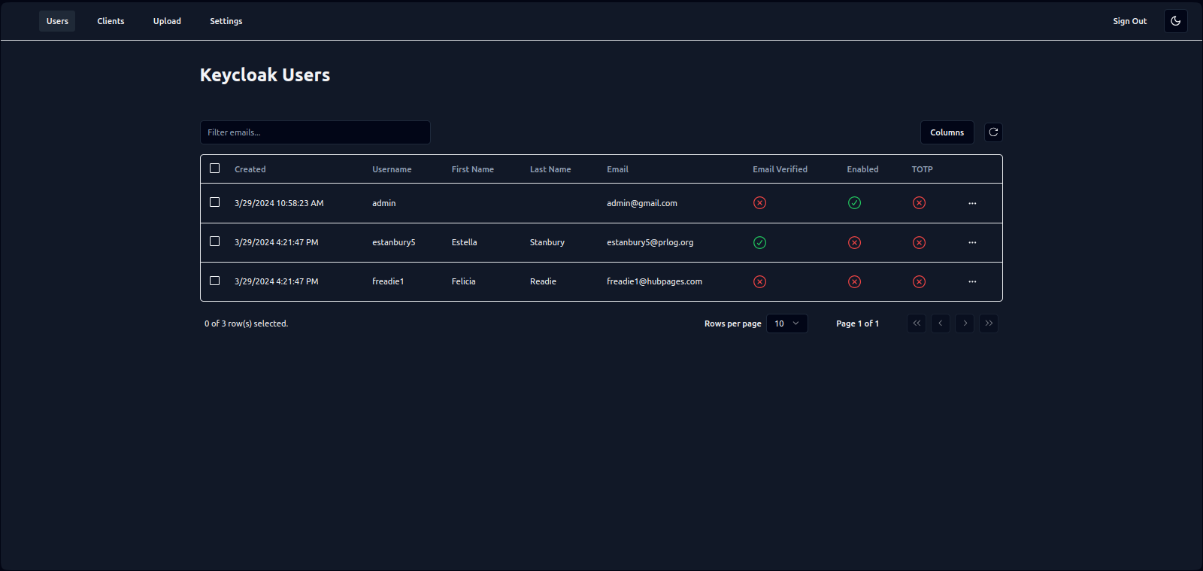Click the Enabled column header
Viewport: 1203px width, 571px height.
[863, 169]
